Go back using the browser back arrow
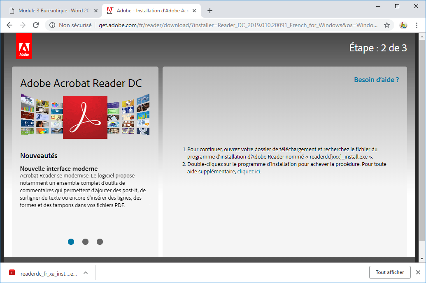This screenshot has height=283, width=426. [9, 25]
